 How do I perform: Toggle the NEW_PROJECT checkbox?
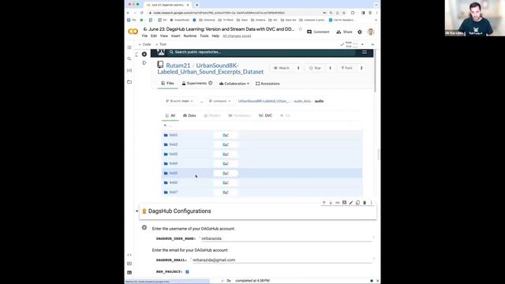click(x=187, y=271)
